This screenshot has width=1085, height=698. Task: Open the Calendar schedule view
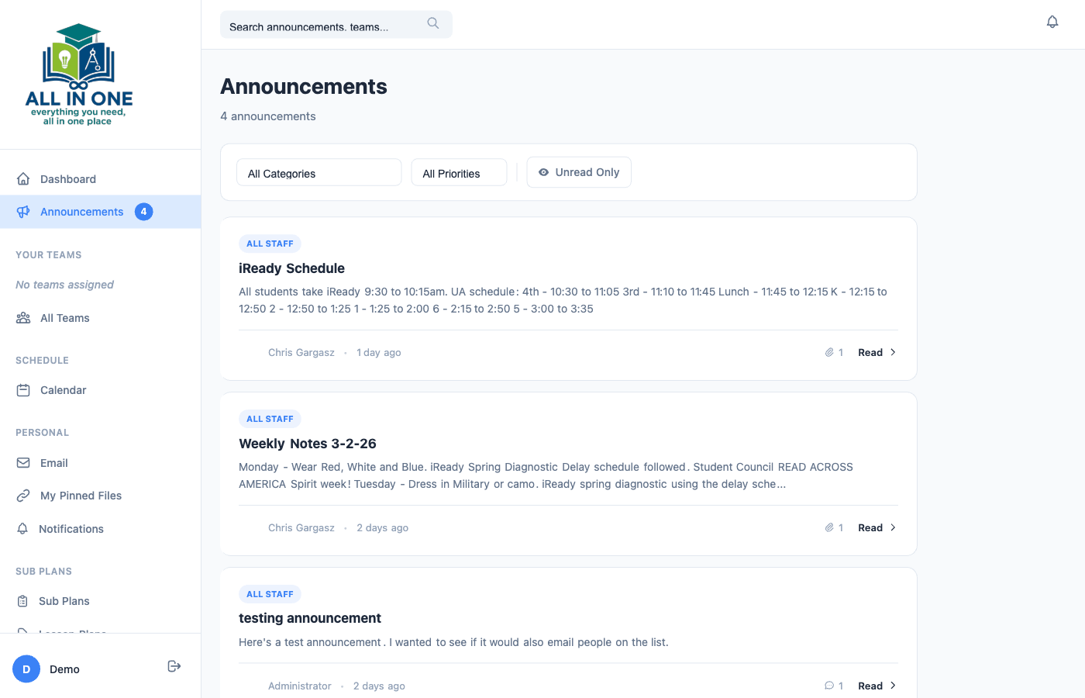point(63,389)
